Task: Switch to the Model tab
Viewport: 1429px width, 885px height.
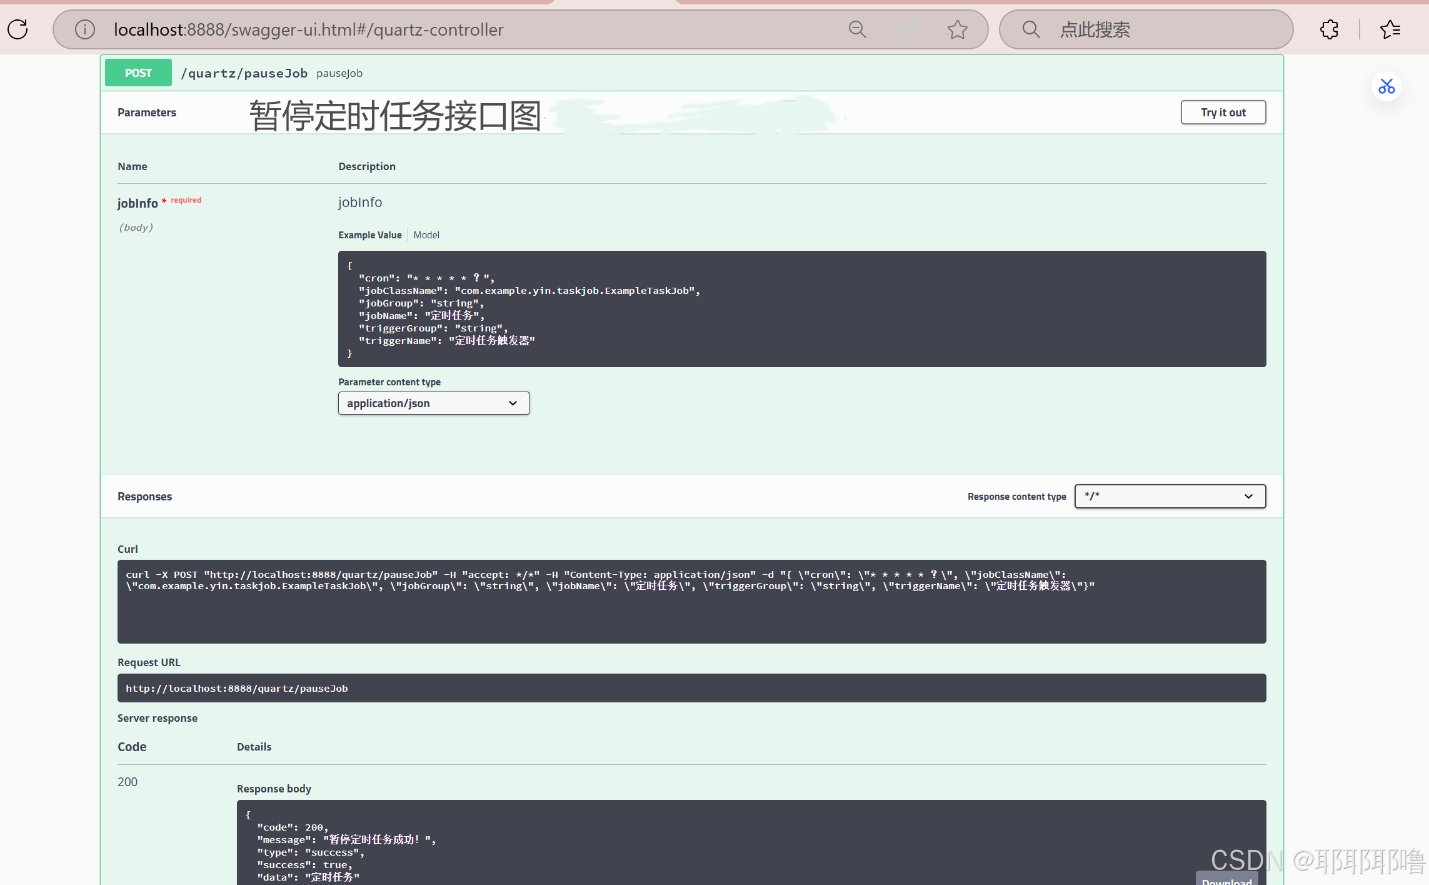Action: tap(426, 235)
